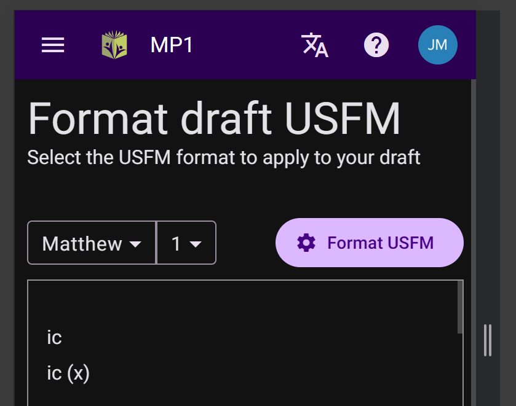516x406 pixels.
Task: Click the "ic (x)" line in the preview
Action: click(x=68, y=373)
